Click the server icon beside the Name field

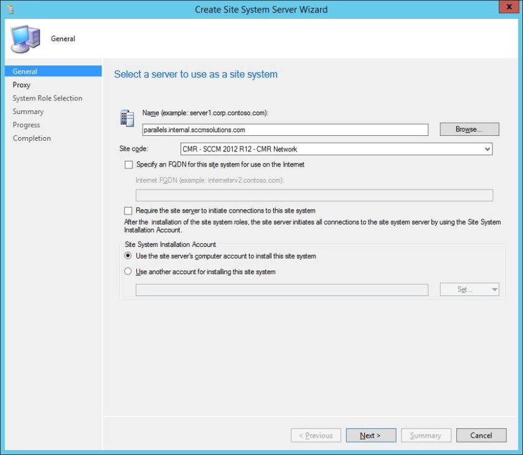click(x=127, y=118)
